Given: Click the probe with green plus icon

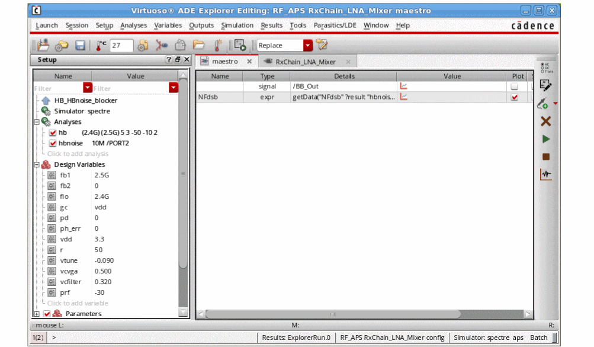Looking at the screenshot, I should (x=543, y=104).
